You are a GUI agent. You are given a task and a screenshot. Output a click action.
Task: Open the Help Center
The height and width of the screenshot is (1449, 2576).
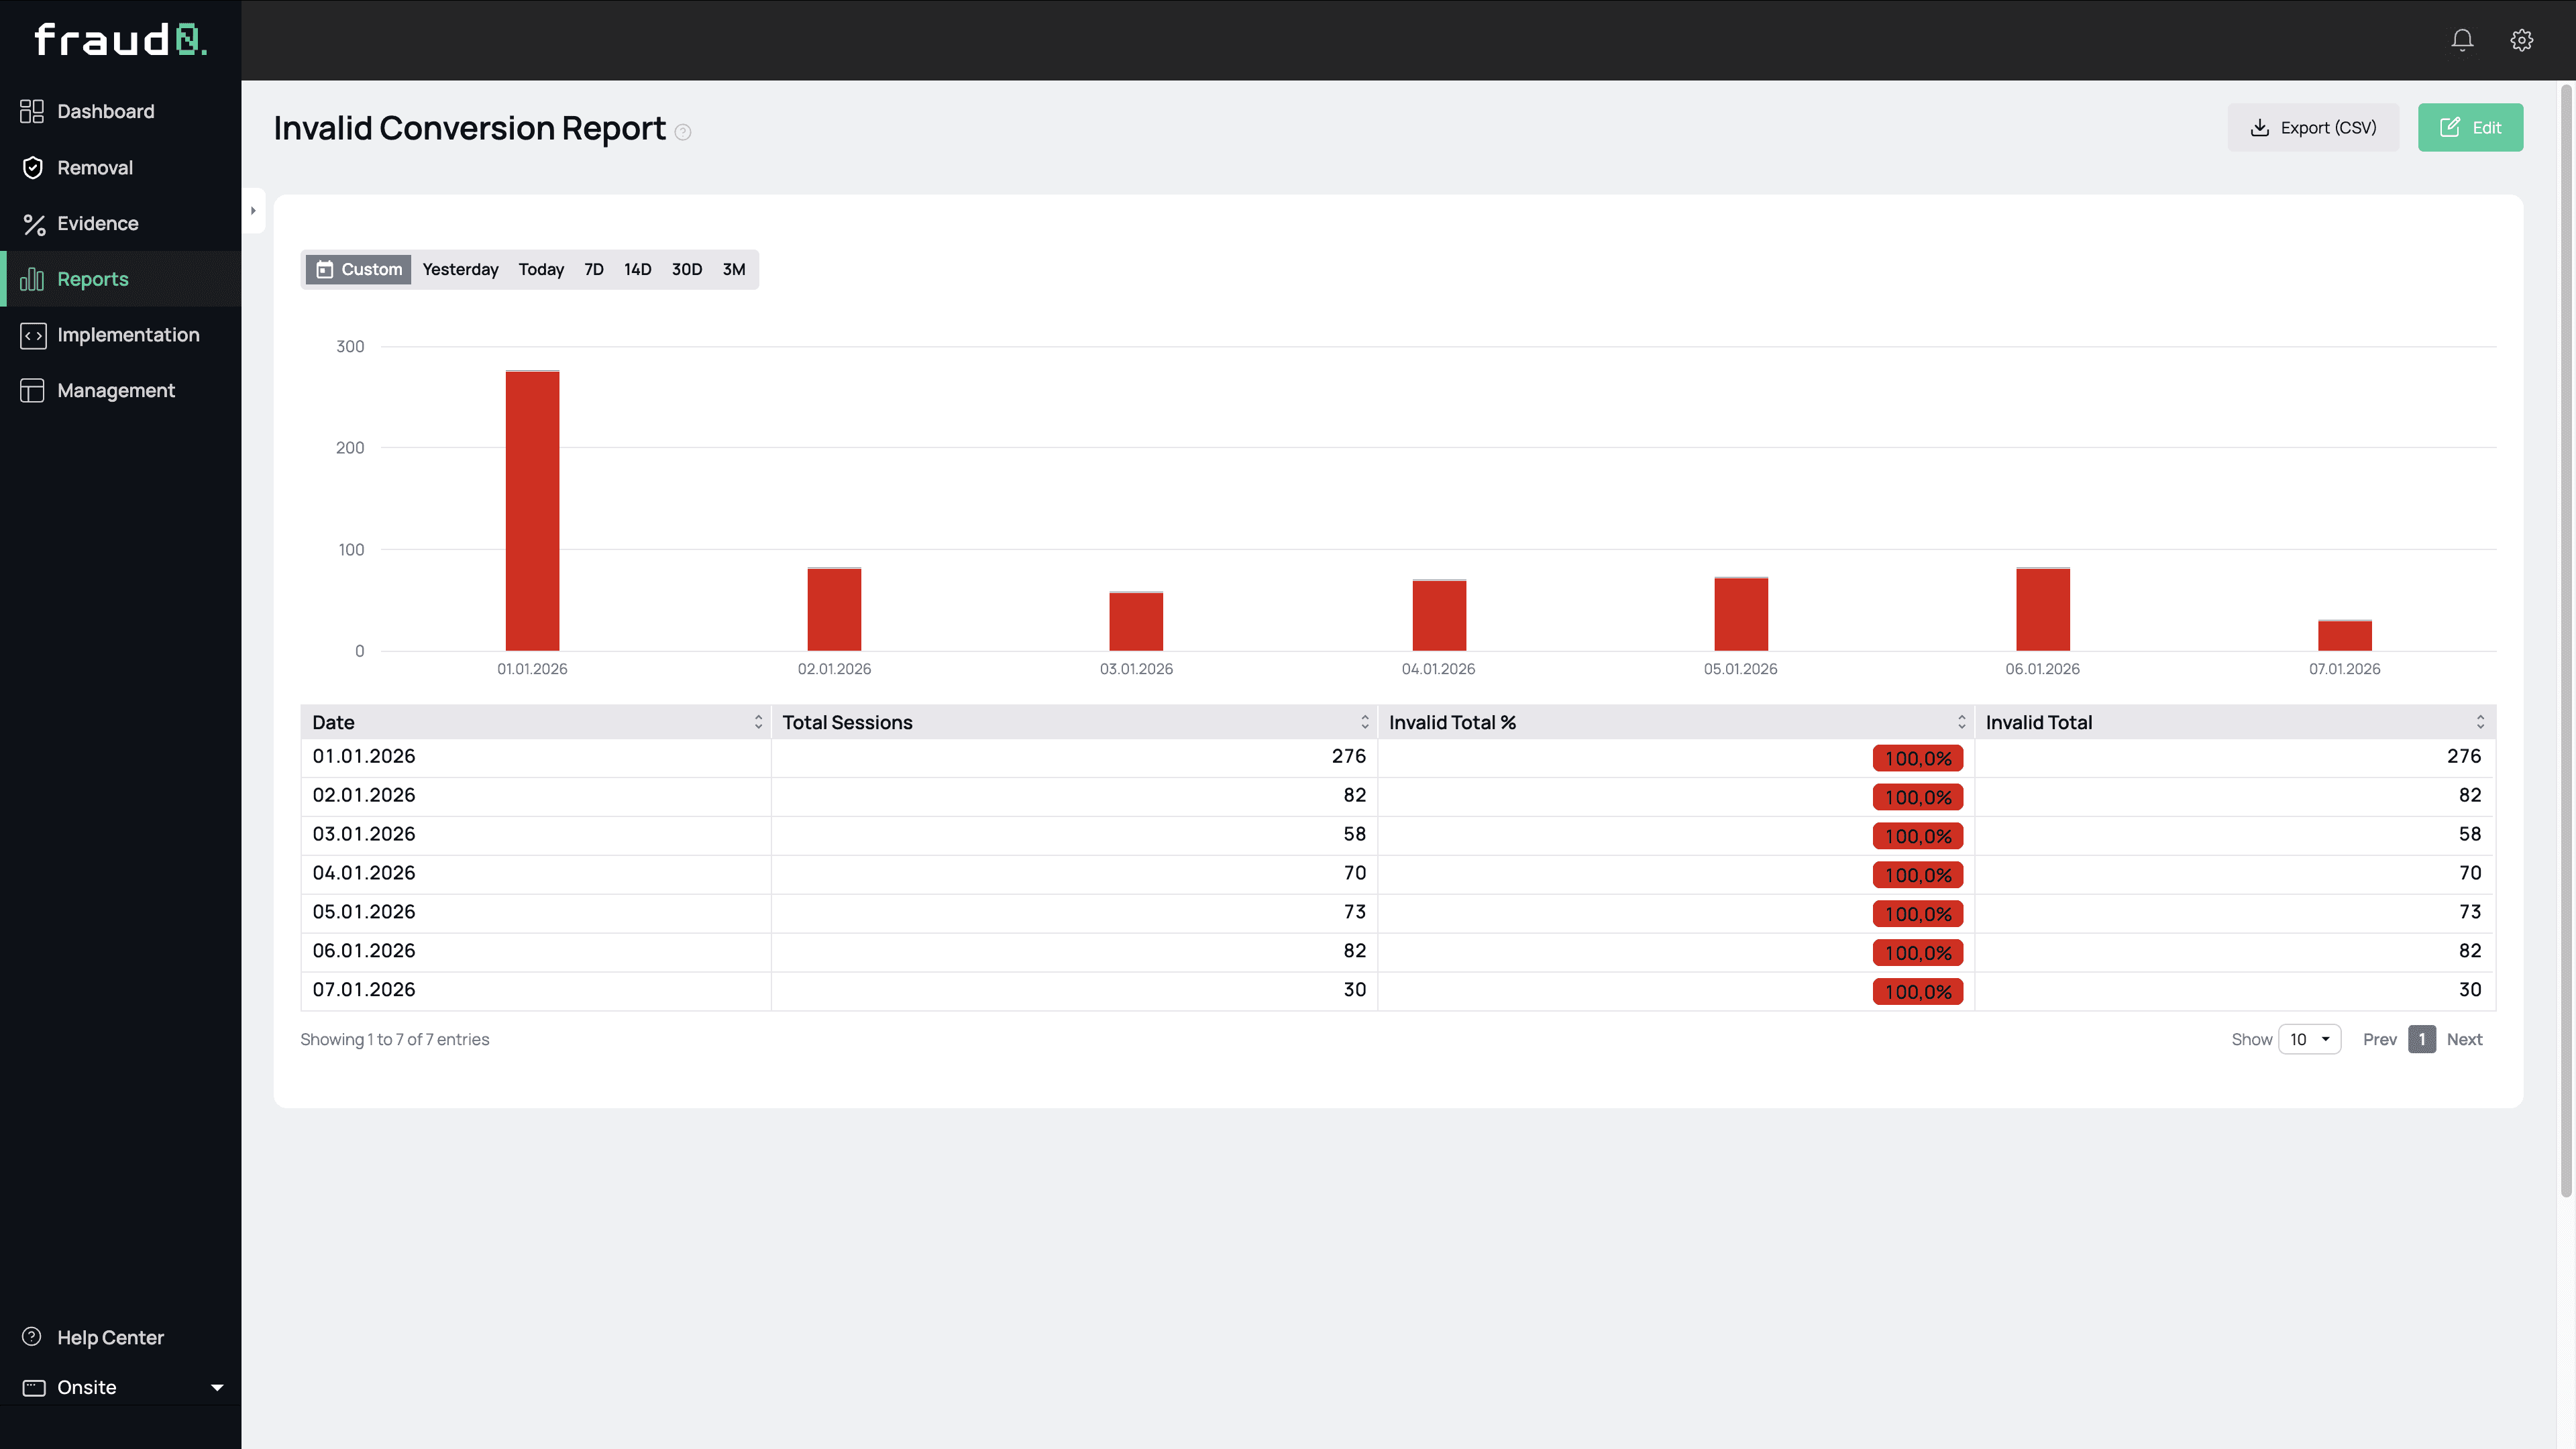coord(110,1337)
